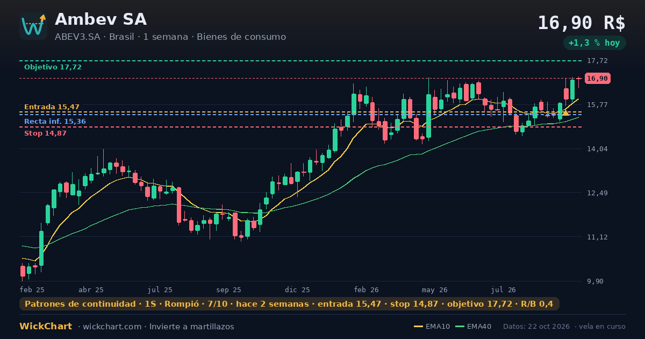Click the jul 26 date label
Screen dimensions: 645x339
click(x=504, y=290)
